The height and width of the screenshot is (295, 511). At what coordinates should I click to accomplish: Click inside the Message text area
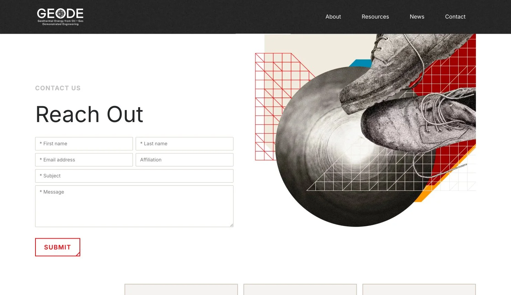click(x=134, y=206)
